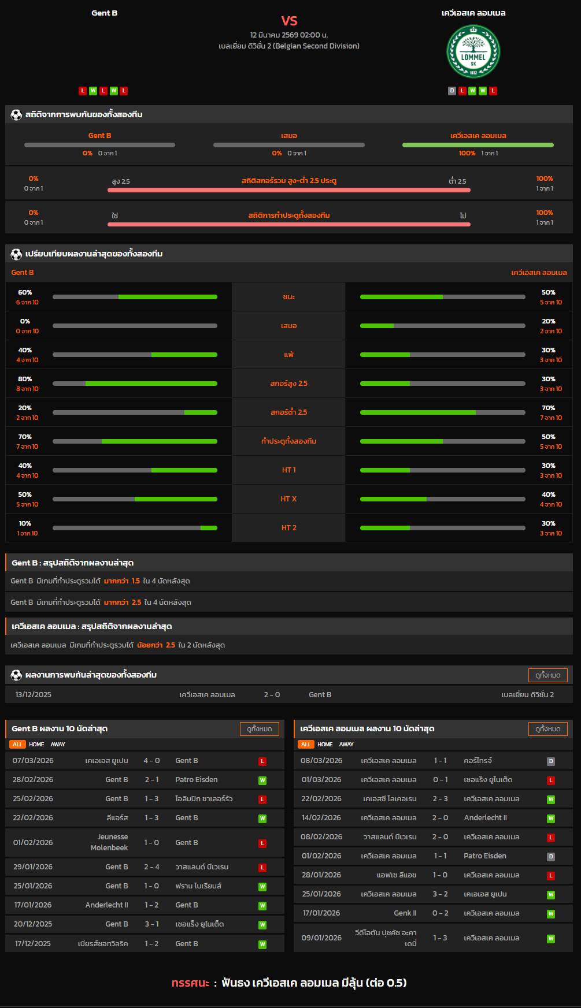Click view-all button in head-to-head results section
Viewport: 581px width, 1008px height.
[547, 675]
